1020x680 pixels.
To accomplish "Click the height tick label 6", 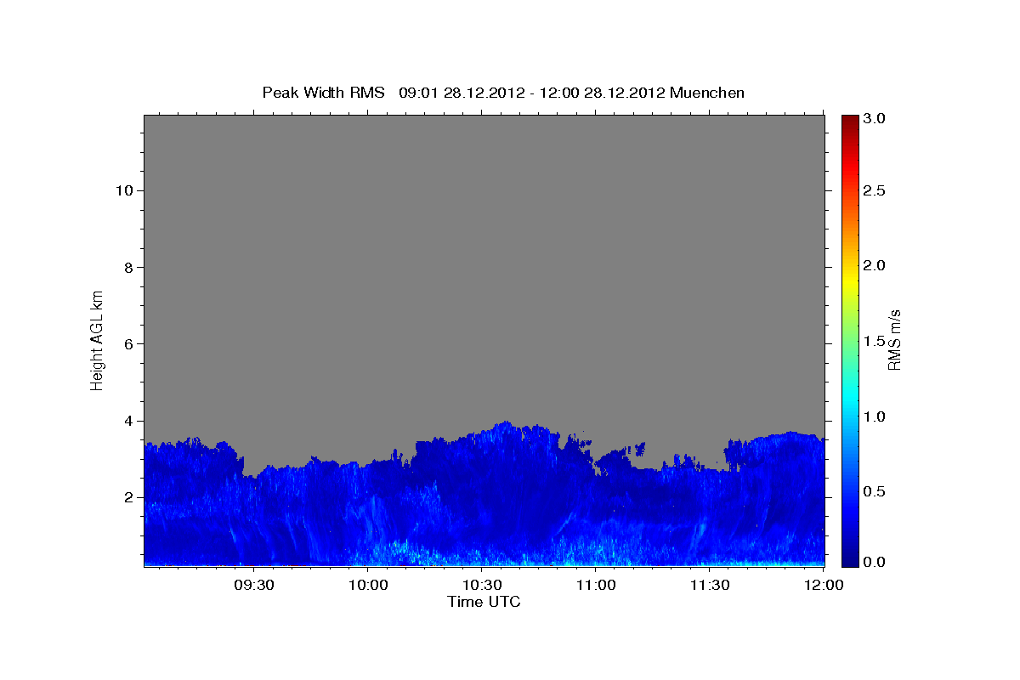I will [130, 344].
